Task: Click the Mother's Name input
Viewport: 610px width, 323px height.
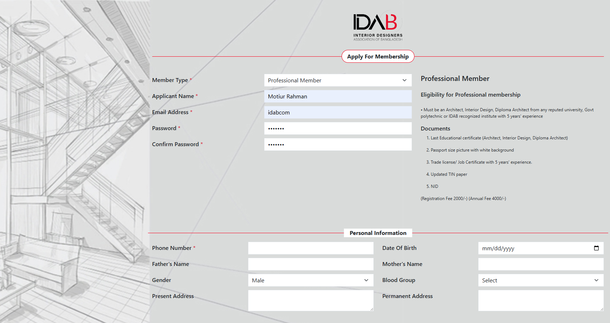Action: pos(540,264)
